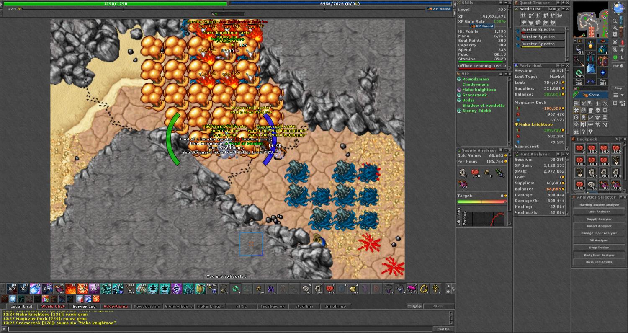Open the options gear icon below Stop
The height and width of the screenshot is (333, 628).
click(615, 103)
